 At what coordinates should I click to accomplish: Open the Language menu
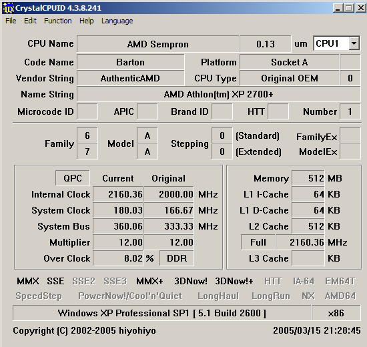tap(117, 21)
